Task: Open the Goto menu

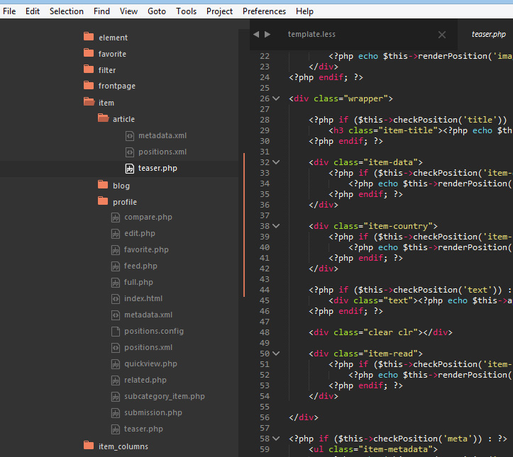Action: point(157,11)
